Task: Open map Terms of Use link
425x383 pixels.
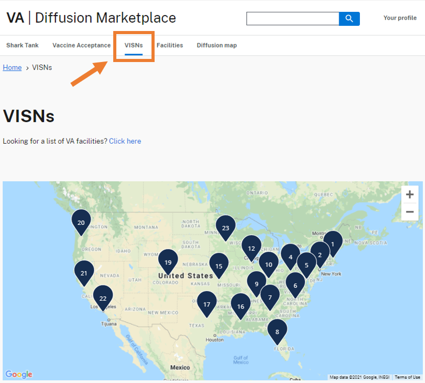Action: coord(407,377)
